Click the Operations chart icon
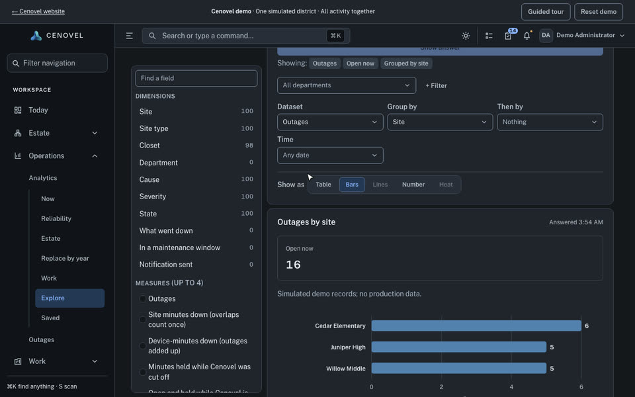 click(18, 155)
